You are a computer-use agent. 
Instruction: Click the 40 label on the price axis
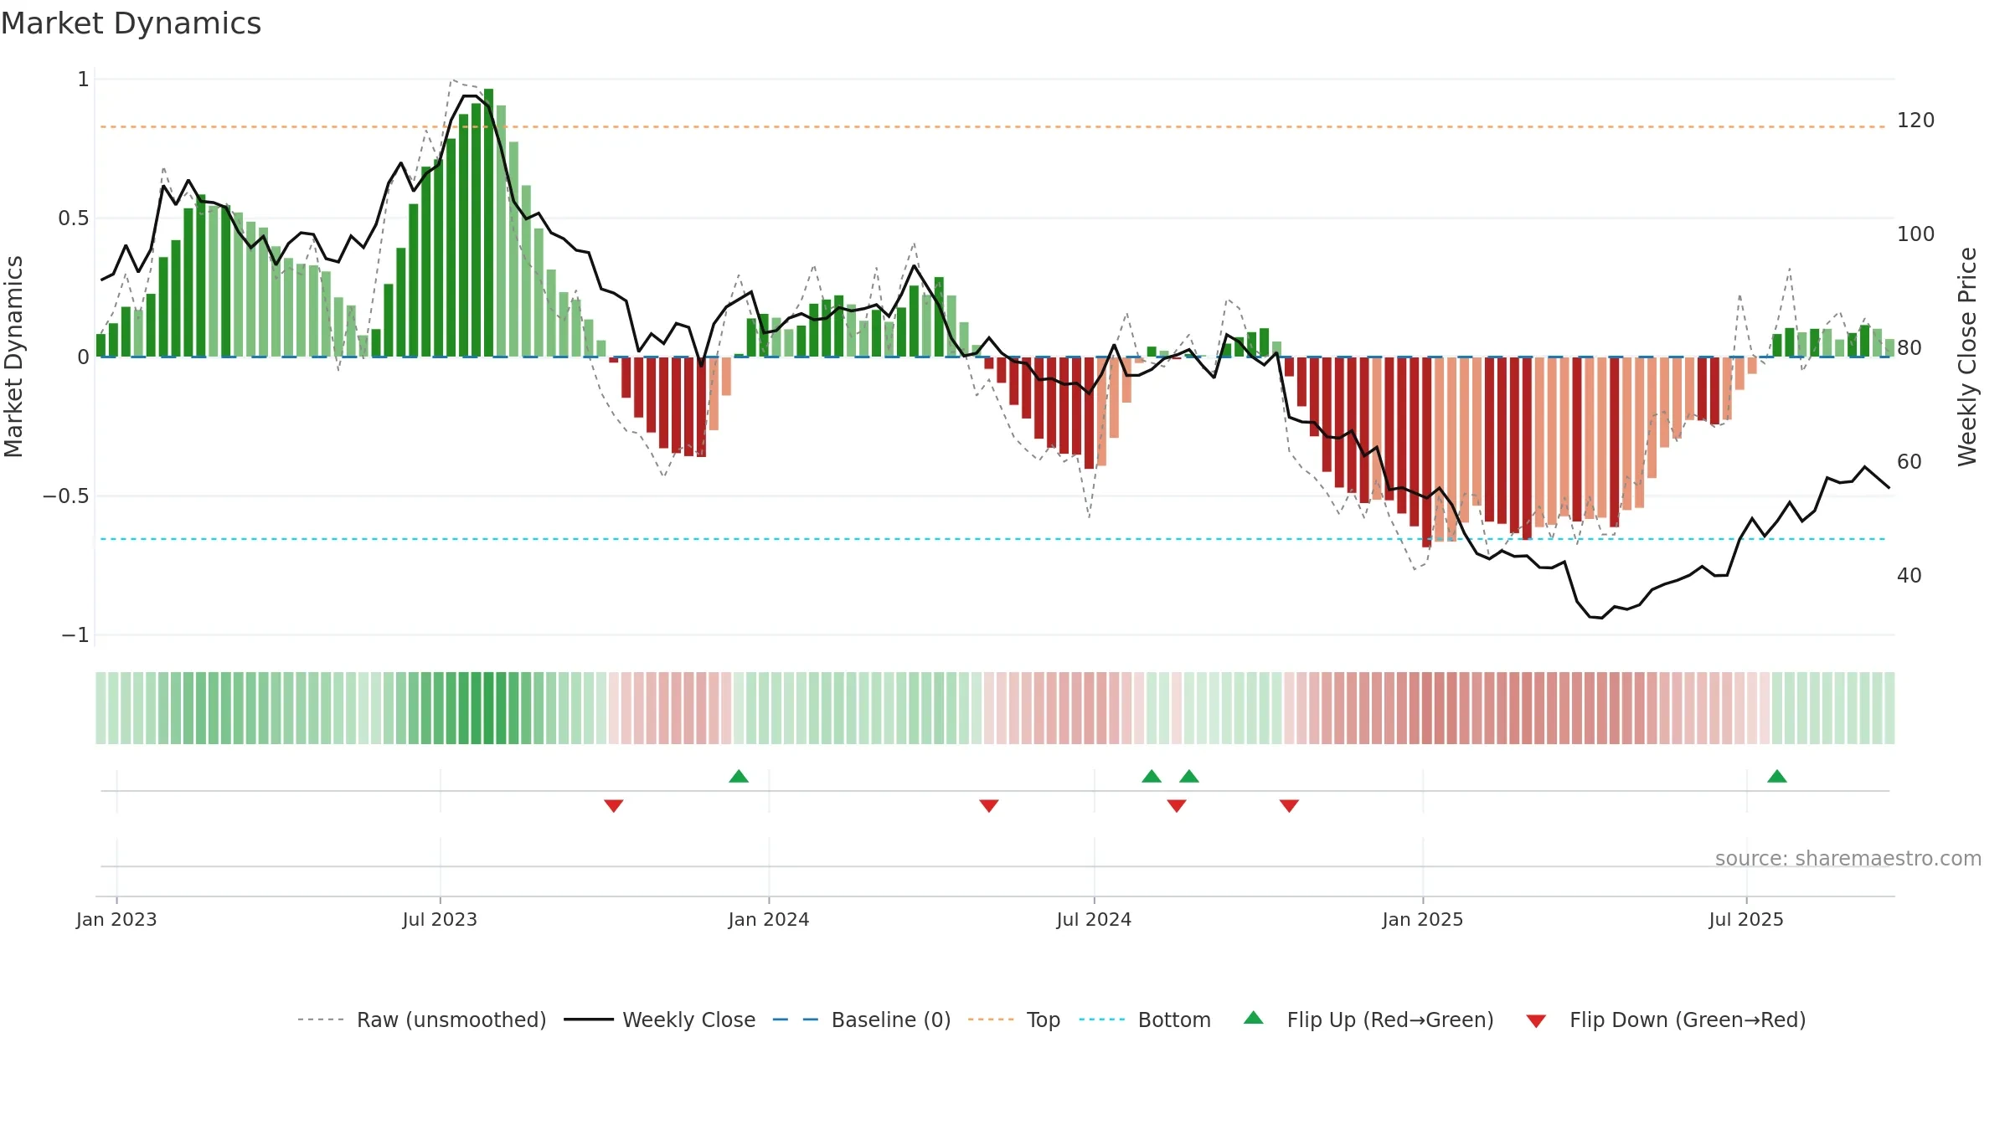[x=1909, y=576]
